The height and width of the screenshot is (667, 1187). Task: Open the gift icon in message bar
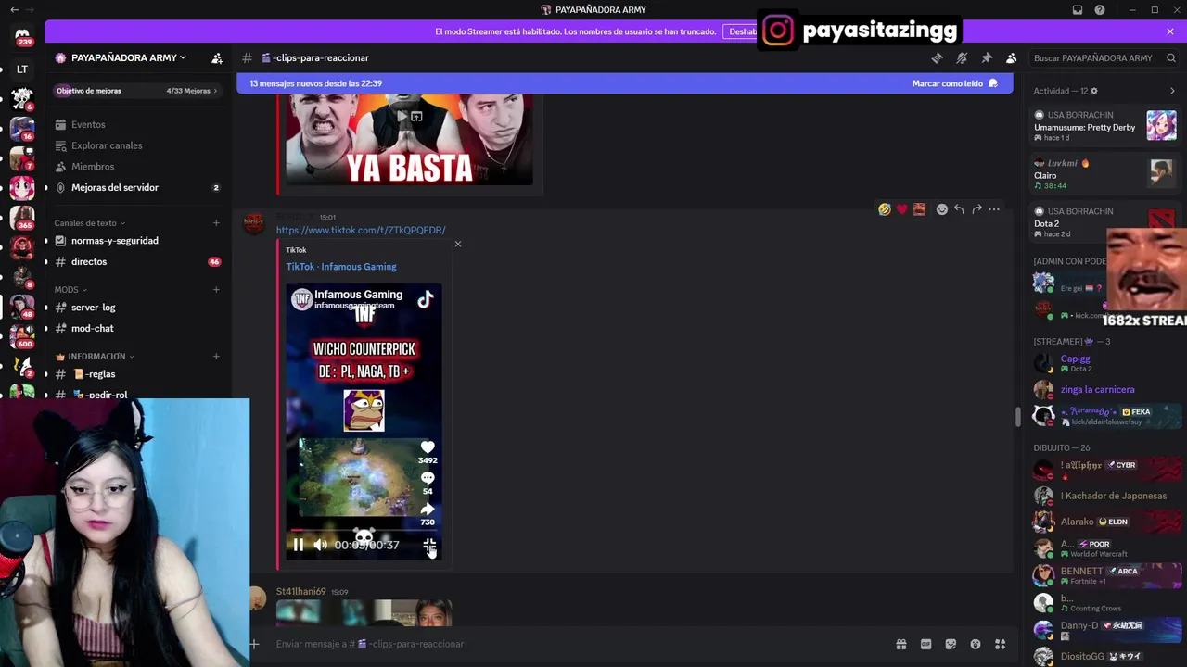pyautogui.click(x=900, y=644)
